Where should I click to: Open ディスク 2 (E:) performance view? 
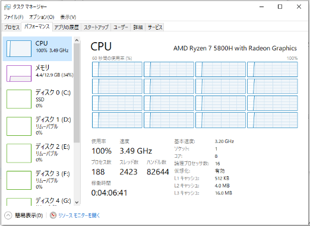[37, 153]
